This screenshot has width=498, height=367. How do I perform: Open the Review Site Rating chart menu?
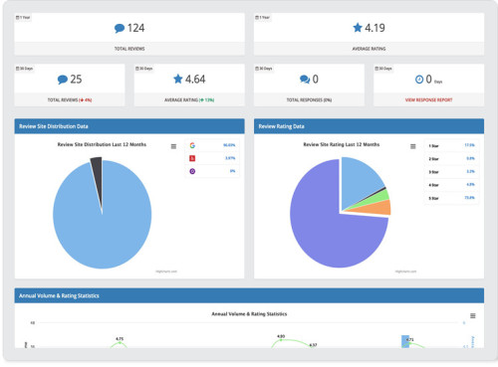click(413, 146)
